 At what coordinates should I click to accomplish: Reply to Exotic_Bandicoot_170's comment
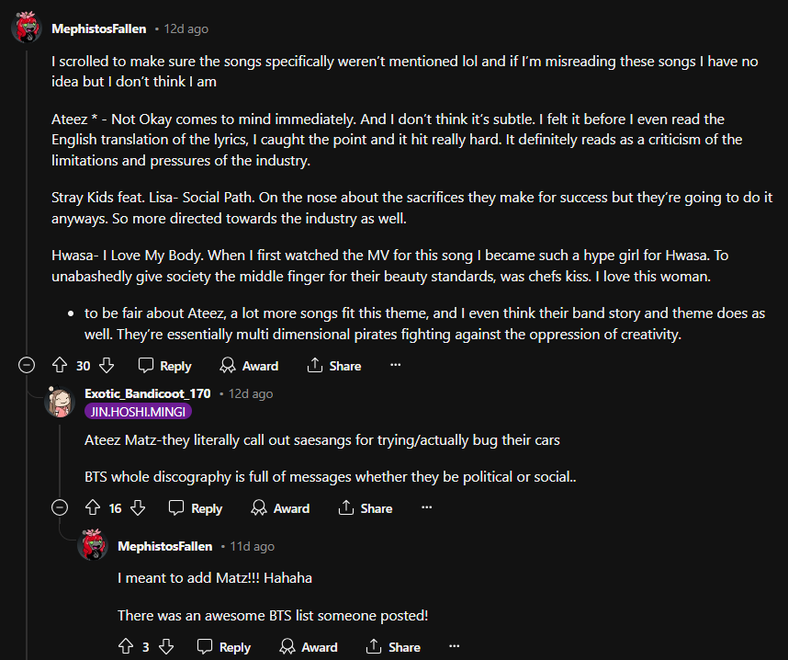(196, 508)
